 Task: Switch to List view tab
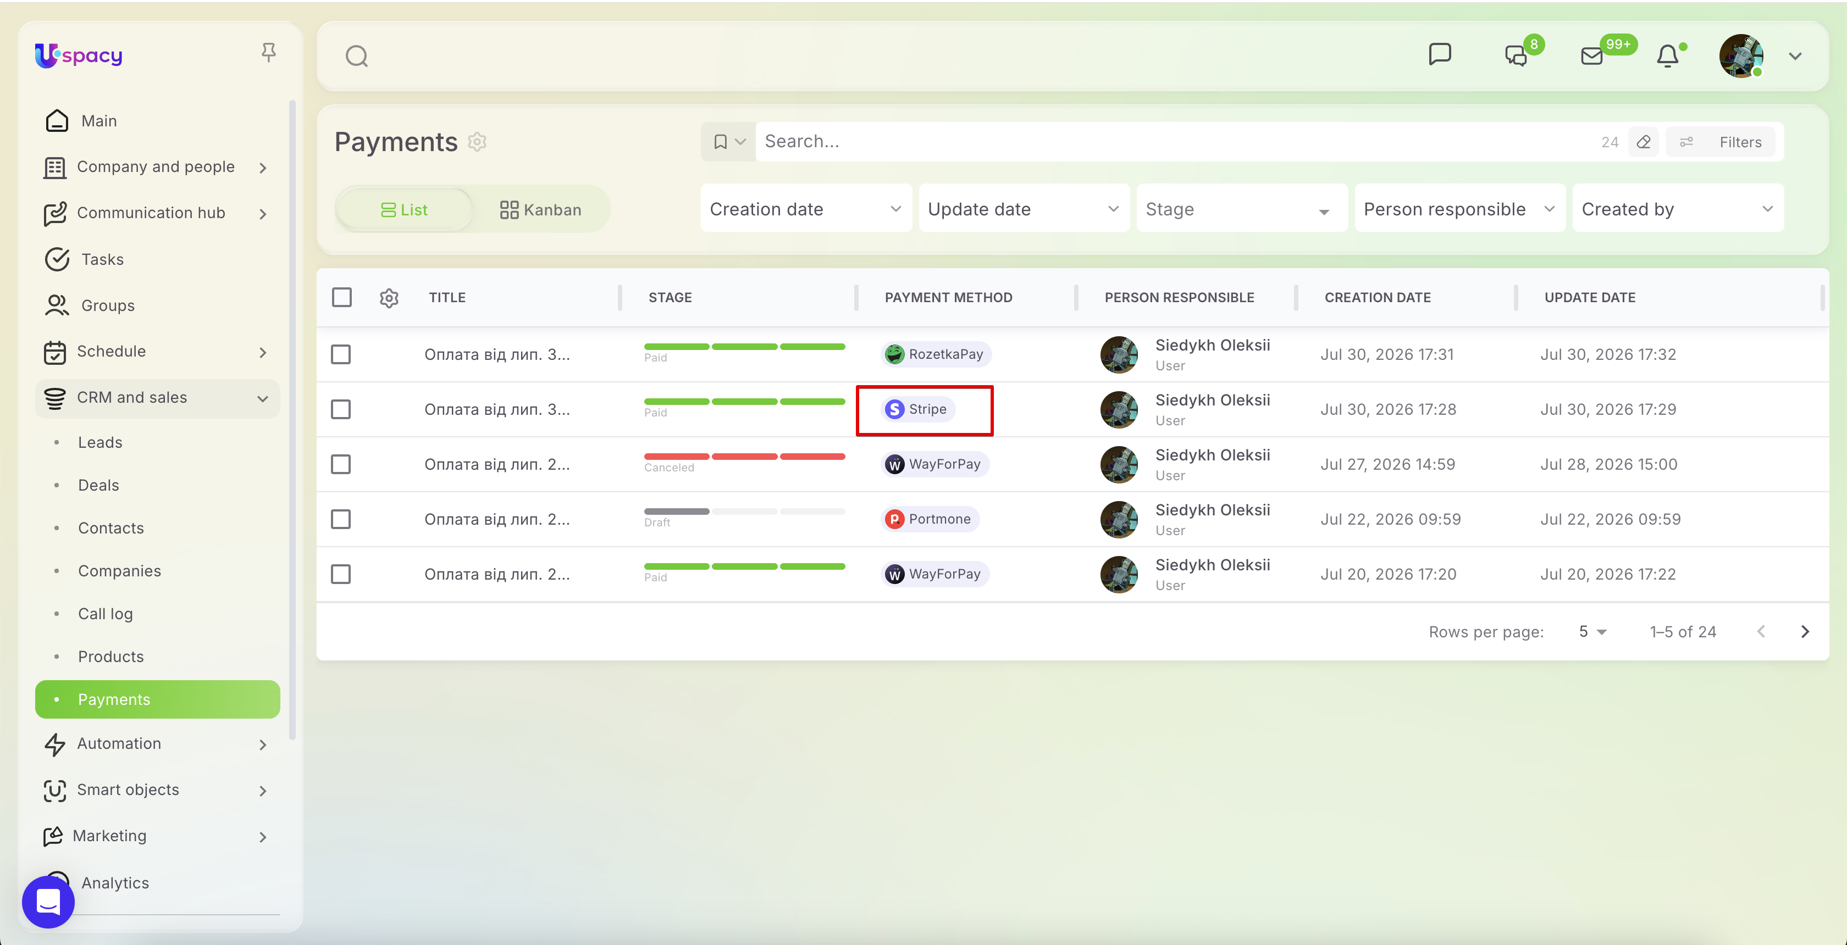click(x=403, y=209)
